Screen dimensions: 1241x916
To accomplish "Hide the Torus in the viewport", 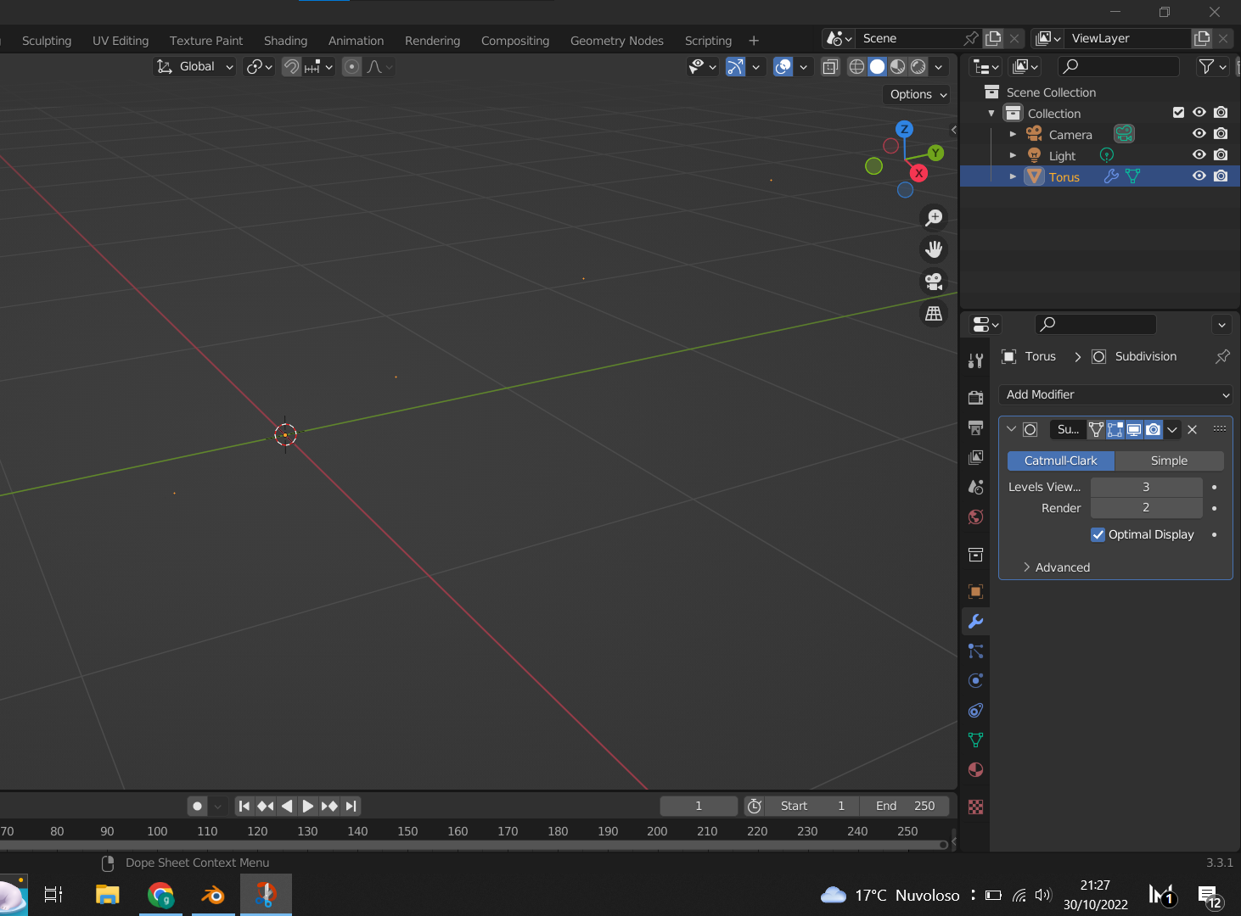I will [x=1199, y=176].
